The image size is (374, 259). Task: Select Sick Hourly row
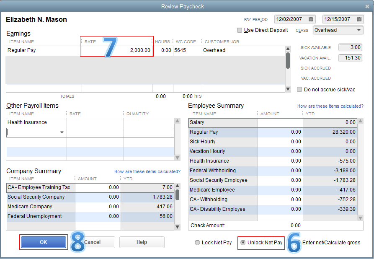click(273, 142)
